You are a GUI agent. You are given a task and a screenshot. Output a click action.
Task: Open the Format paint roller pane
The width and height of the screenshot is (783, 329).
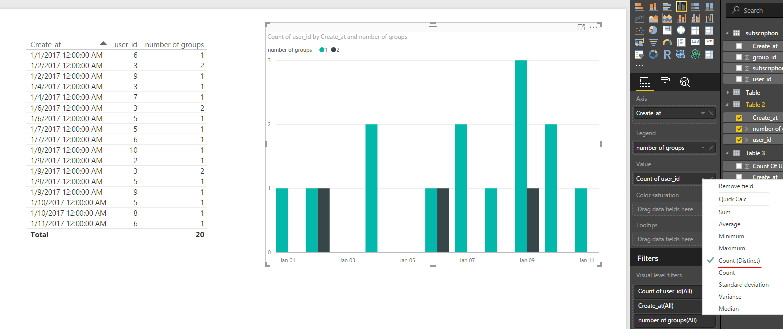[x=665, y=82]
